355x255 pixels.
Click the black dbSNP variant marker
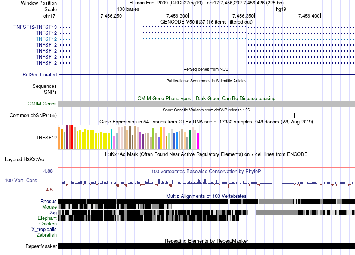294,115
